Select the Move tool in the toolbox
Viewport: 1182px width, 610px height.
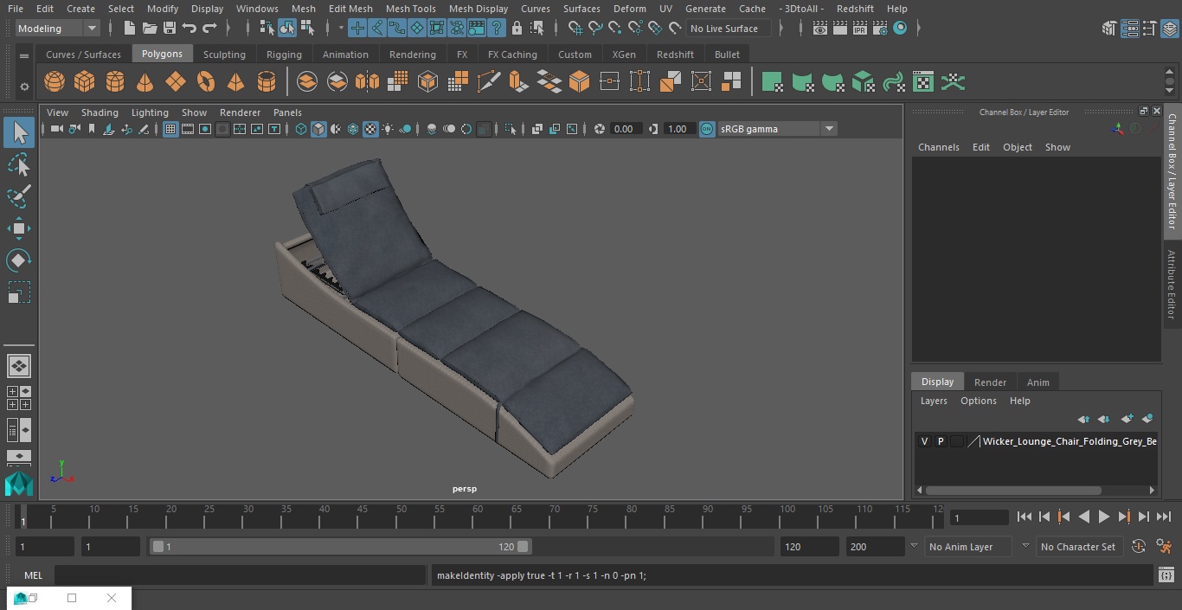[x=18, y=228]
